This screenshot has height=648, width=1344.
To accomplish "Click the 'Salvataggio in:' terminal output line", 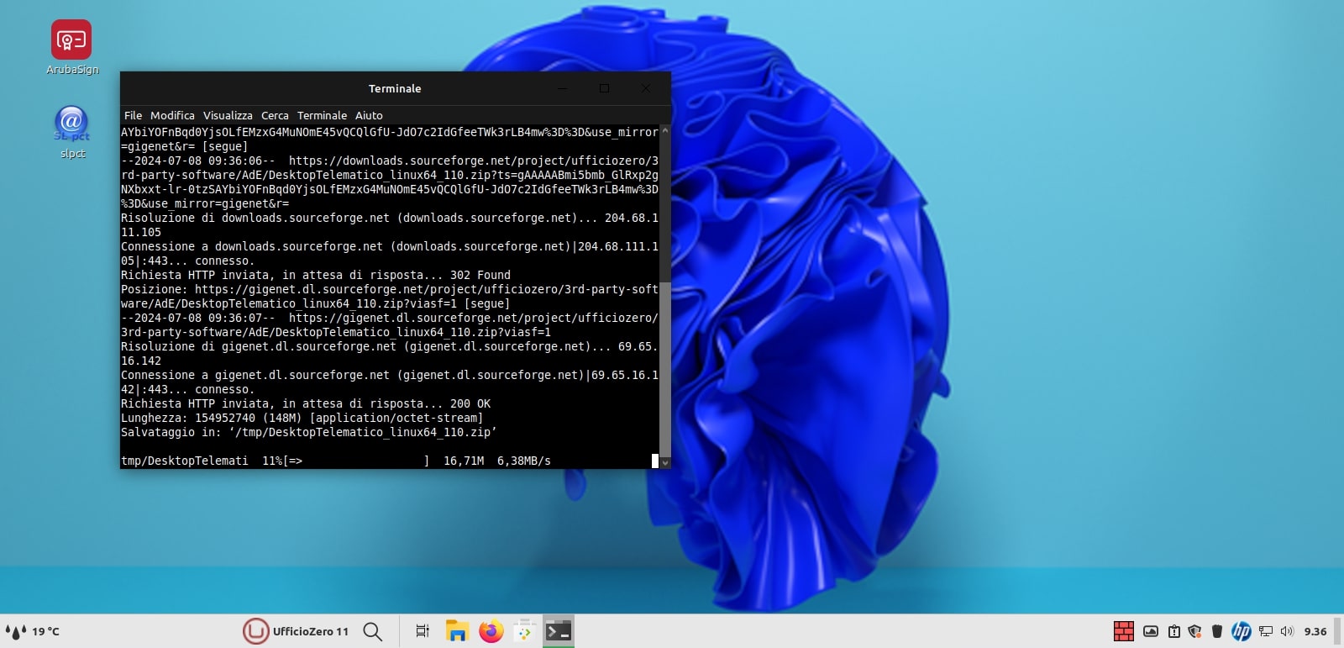I will pyautogui.click(x=308, y=432).
